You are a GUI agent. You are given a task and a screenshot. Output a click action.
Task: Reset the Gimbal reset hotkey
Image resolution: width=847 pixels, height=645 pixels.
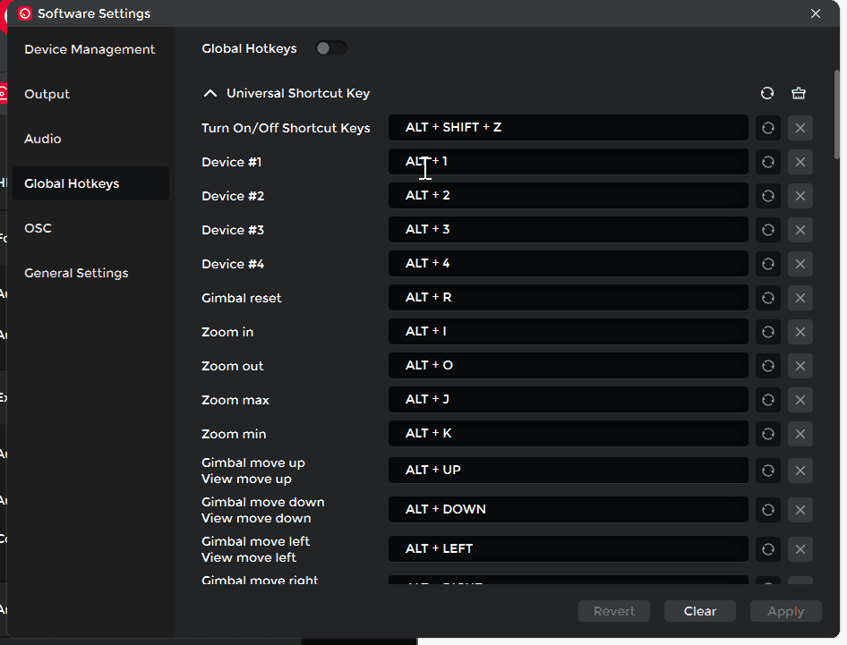point(767,298)
